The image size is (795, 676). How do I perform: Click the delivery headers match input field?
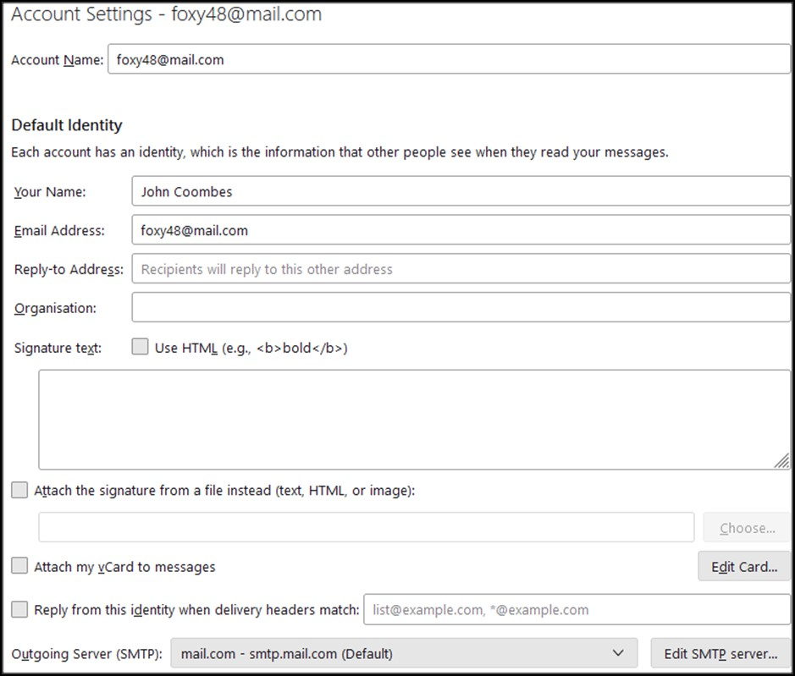pyautogui.click(x=577, y=609)
